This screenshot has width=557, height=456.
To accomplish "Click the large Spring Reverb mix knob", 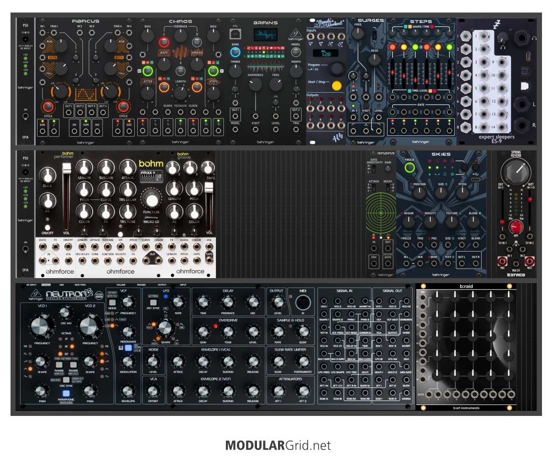I will point(515,171).
